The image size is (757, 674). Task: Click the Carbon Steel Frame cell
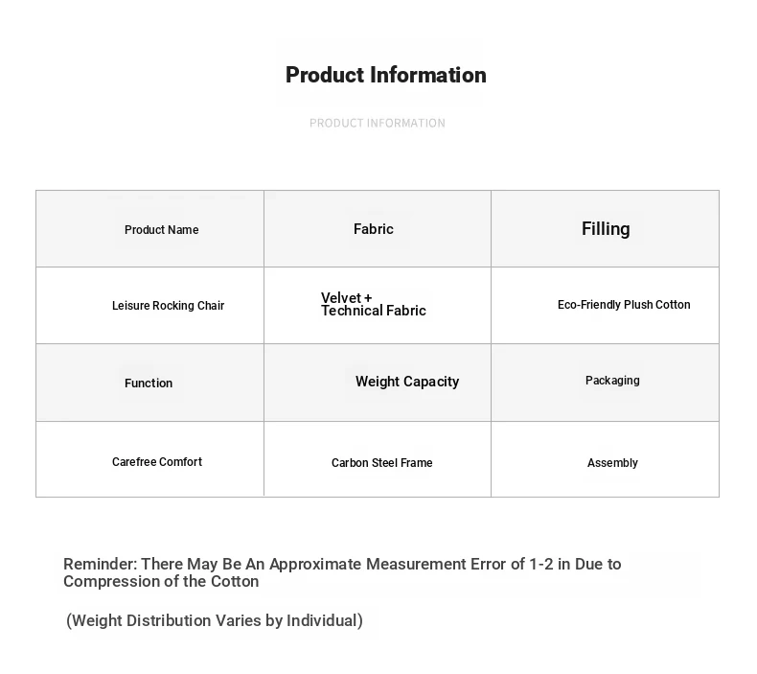click(378, 458)
